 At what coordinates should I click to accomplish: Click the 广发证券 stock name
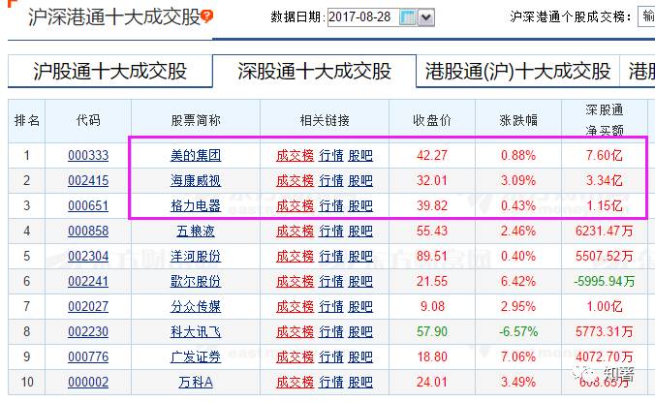(196, 356)
